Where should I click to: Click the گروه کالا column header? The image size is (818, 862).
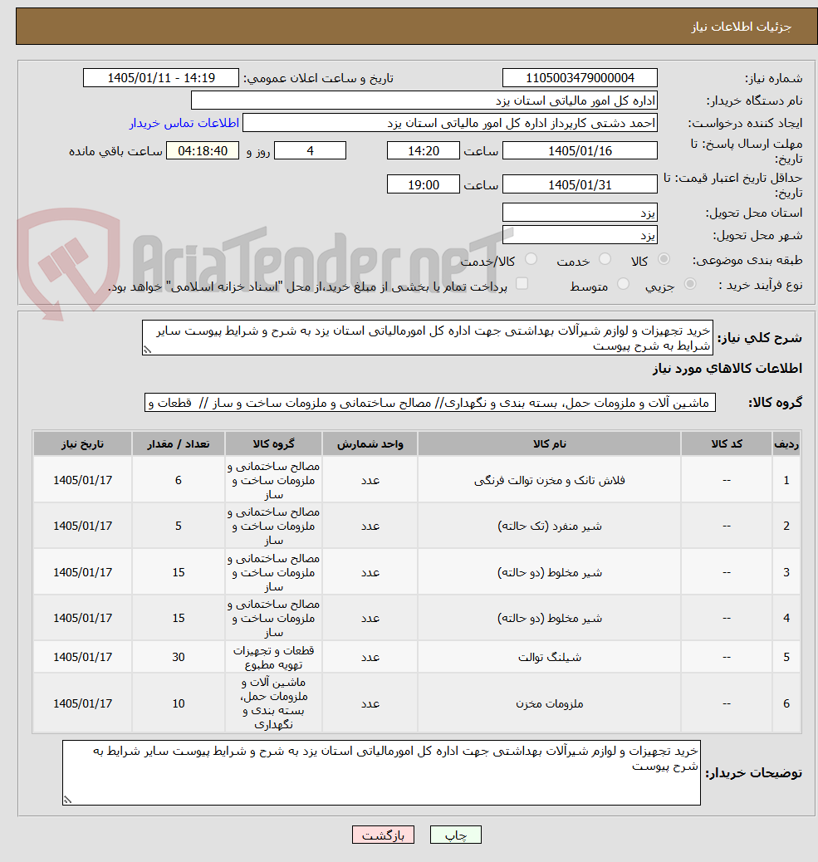click(273, 443)
